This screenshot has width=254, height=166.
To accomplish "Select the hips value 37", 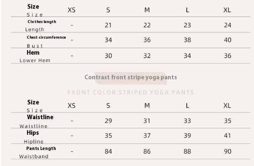I will point(147,136).
